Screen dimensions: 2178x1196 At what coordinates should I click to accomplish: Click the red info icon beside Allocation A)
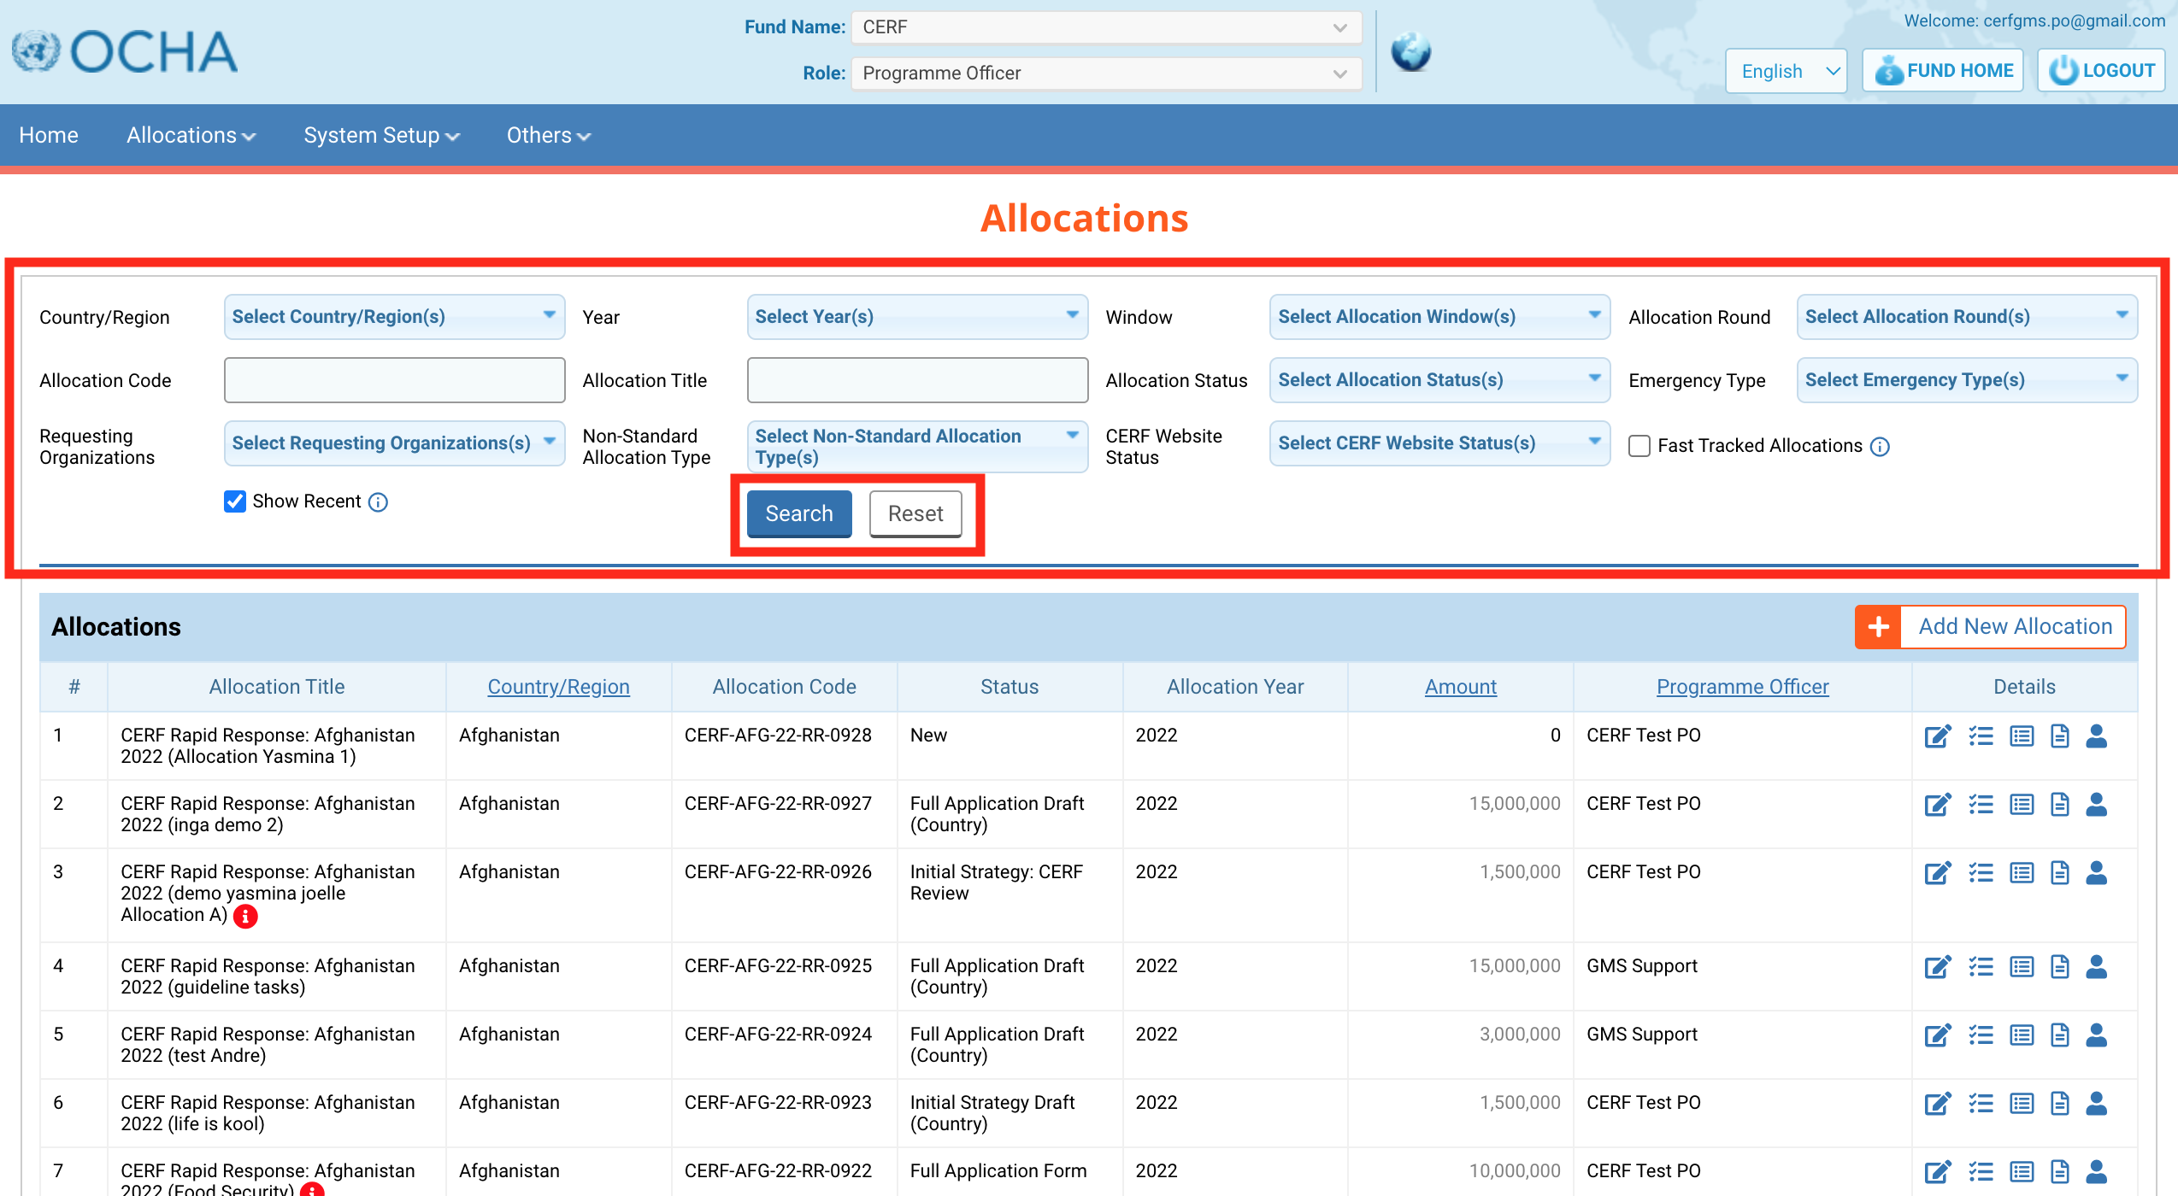coord(245,917)
